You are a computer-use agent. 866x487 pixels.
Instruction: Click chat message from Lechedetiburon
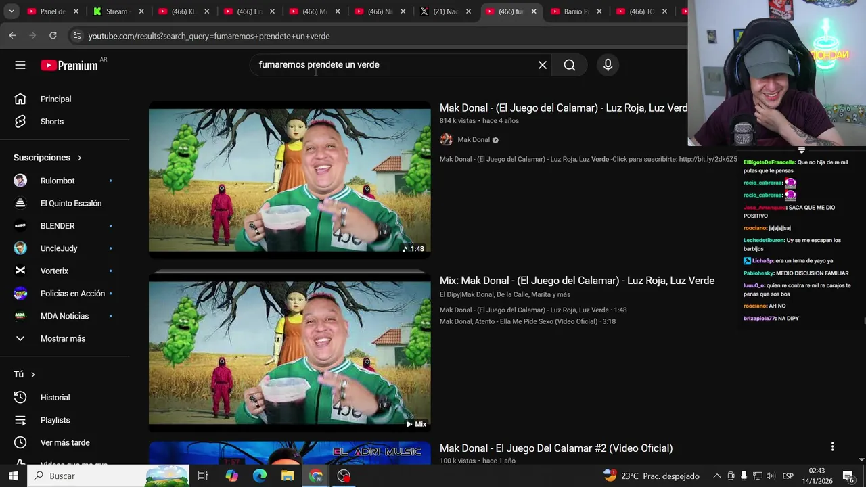coord(792,244)
